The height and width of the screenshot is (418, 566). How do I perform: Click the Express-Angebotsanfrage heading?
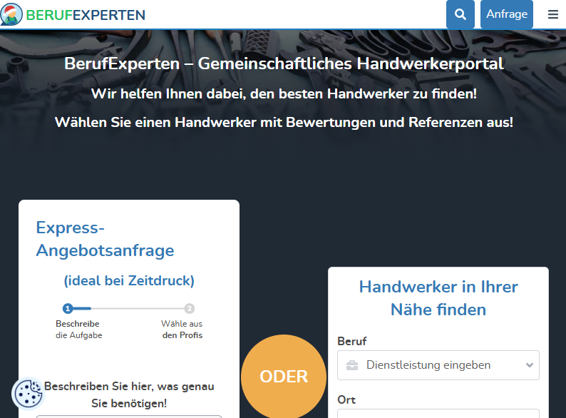105,240
